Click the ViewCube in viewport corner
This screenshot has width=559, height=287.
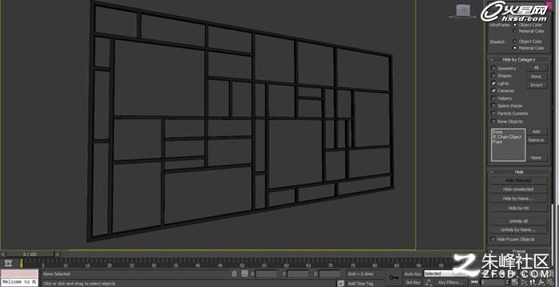(x=463, y=11)
